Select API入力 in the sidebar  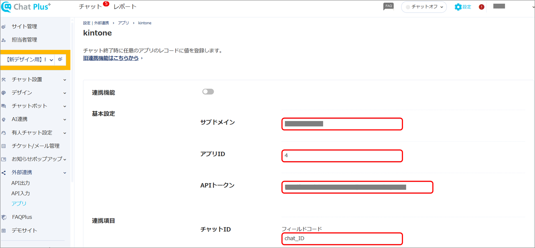(20, 193)
